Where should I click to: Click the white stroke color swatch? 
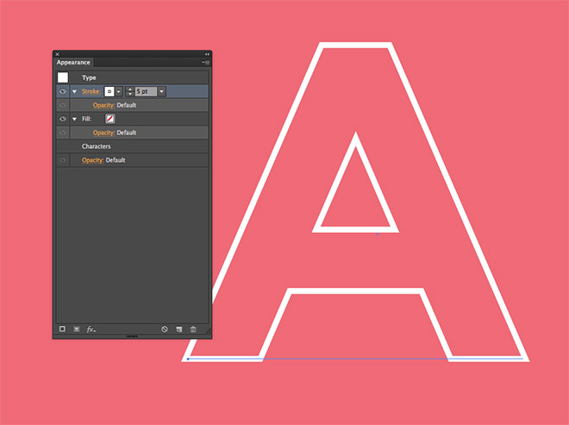(x=109, y=91)
